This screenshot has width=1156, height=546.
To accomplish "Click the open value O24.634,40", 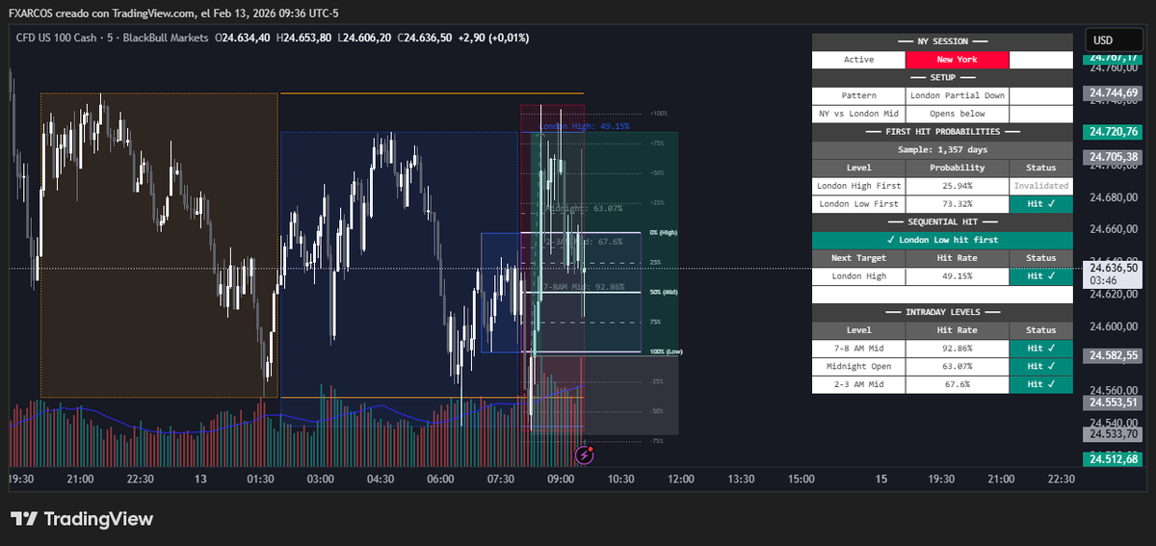I will [242, 38].
